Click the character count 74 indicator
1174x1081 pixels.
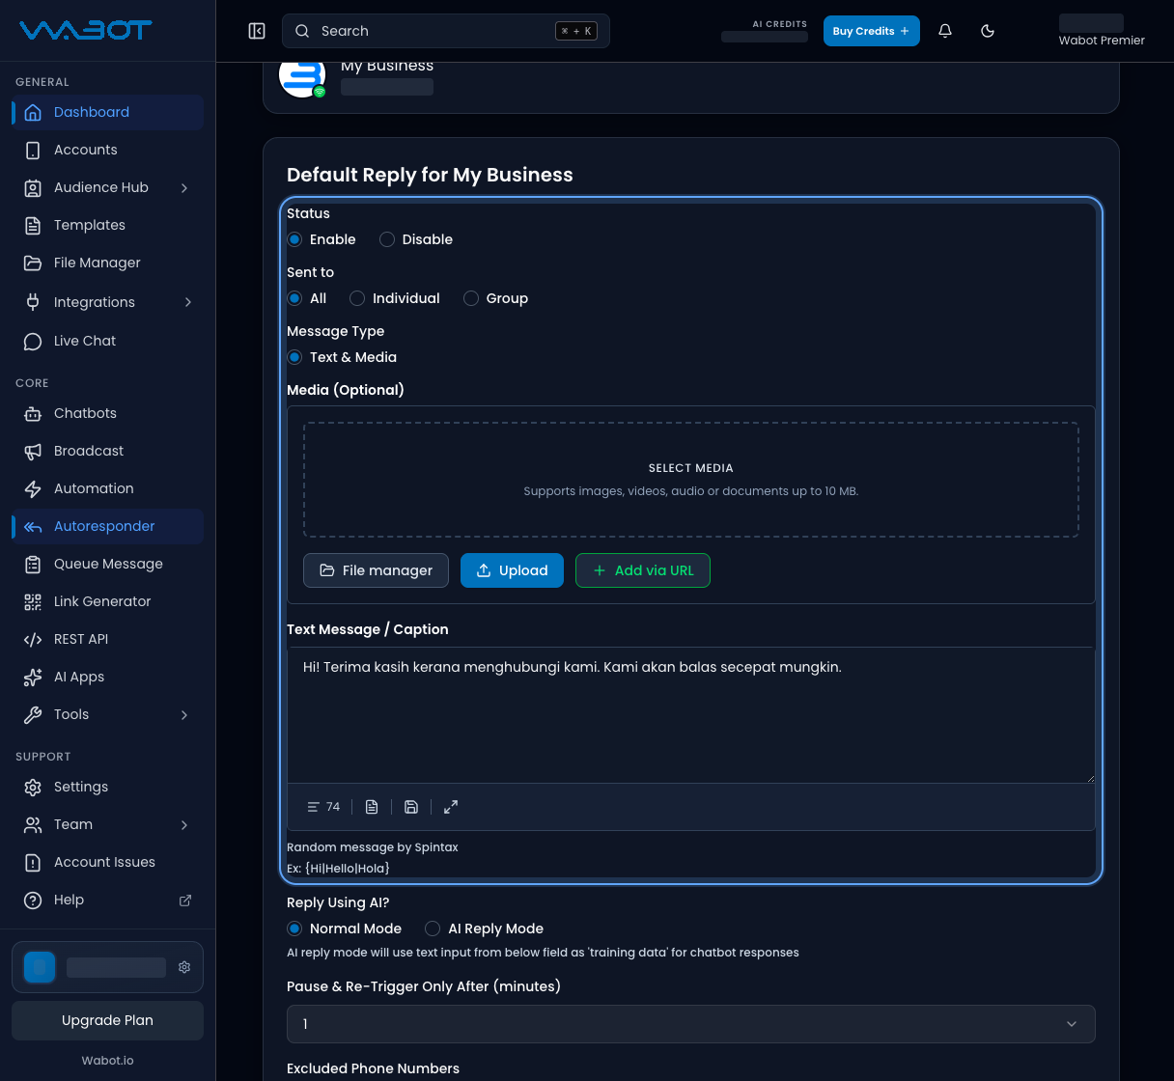coord(323,807)
